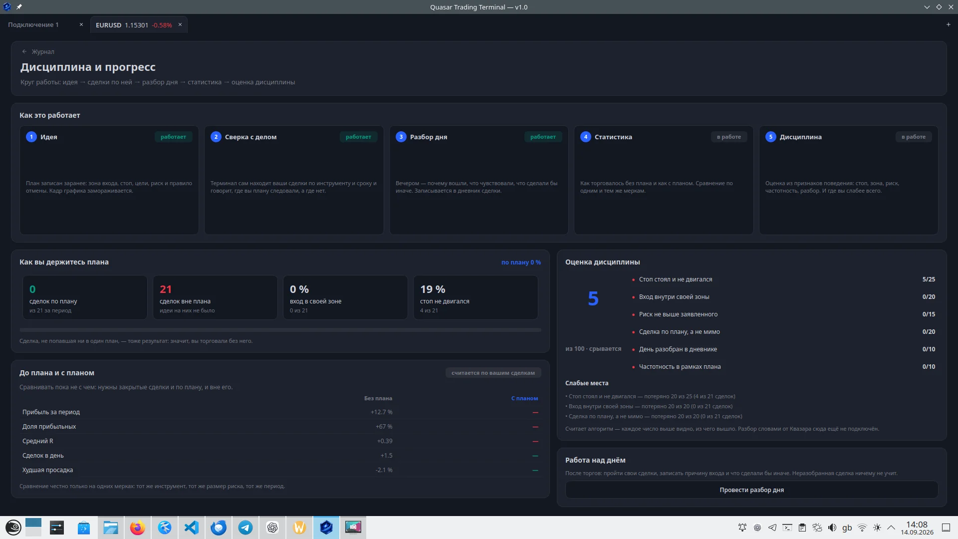Click the Провести разбор дня button

pos(751,490)
